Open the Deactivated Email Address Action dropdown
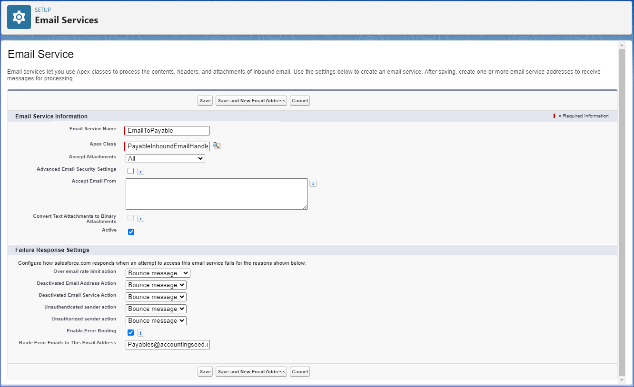Viewport: 634px width, 387px height. click(x=156, y=285)
